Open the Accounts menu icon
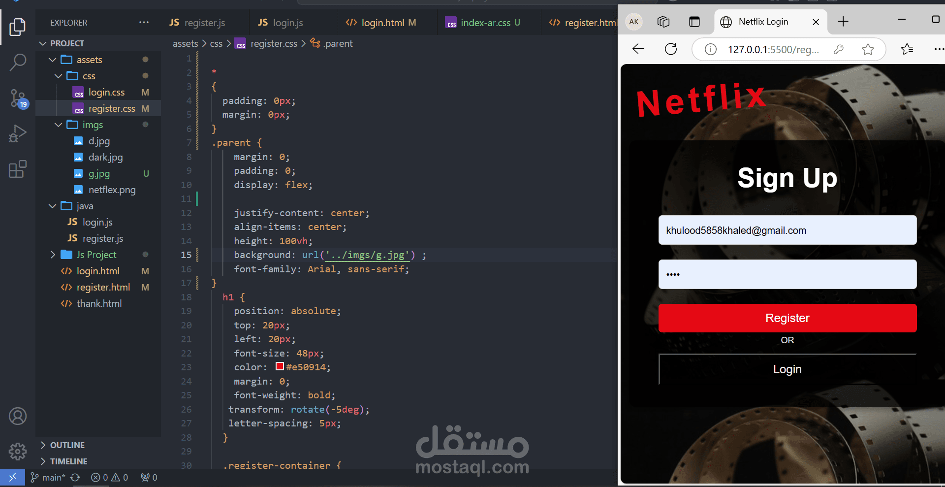 18,416
